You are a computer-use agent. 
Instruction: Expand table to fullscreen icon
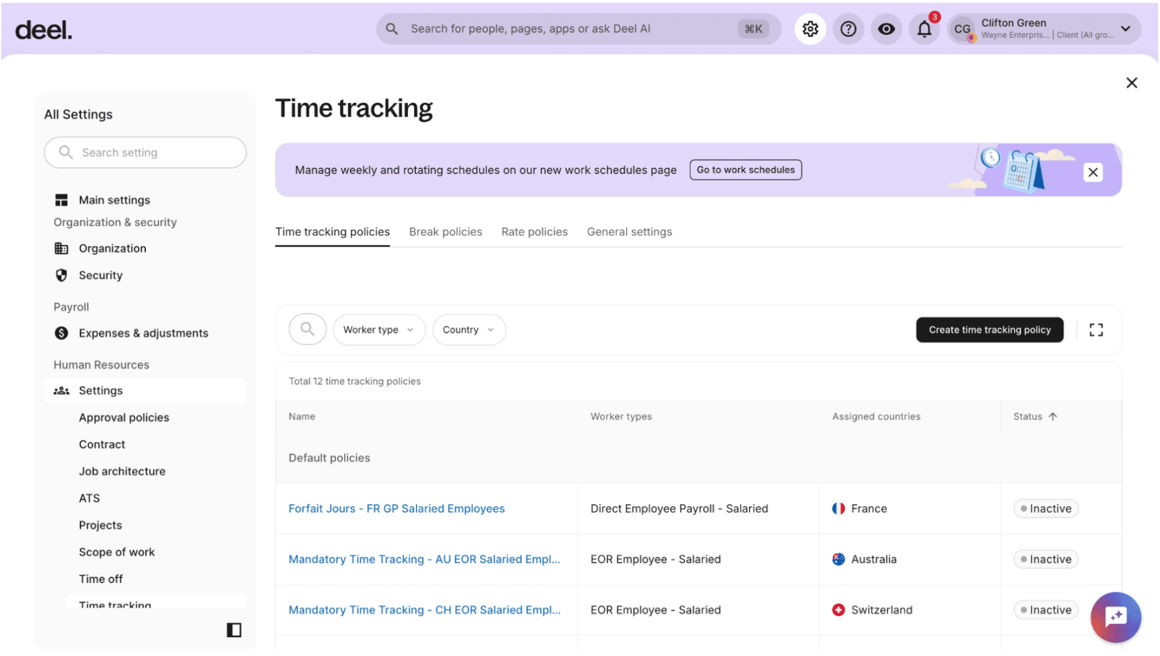(x=1096, y=330)
